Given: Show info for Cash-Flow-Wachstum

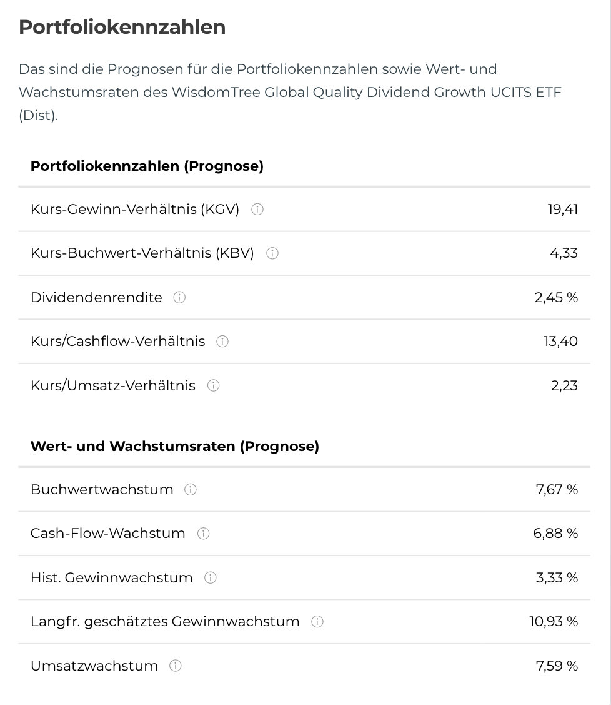Looking at the screenshot, I should pos(203,534).
